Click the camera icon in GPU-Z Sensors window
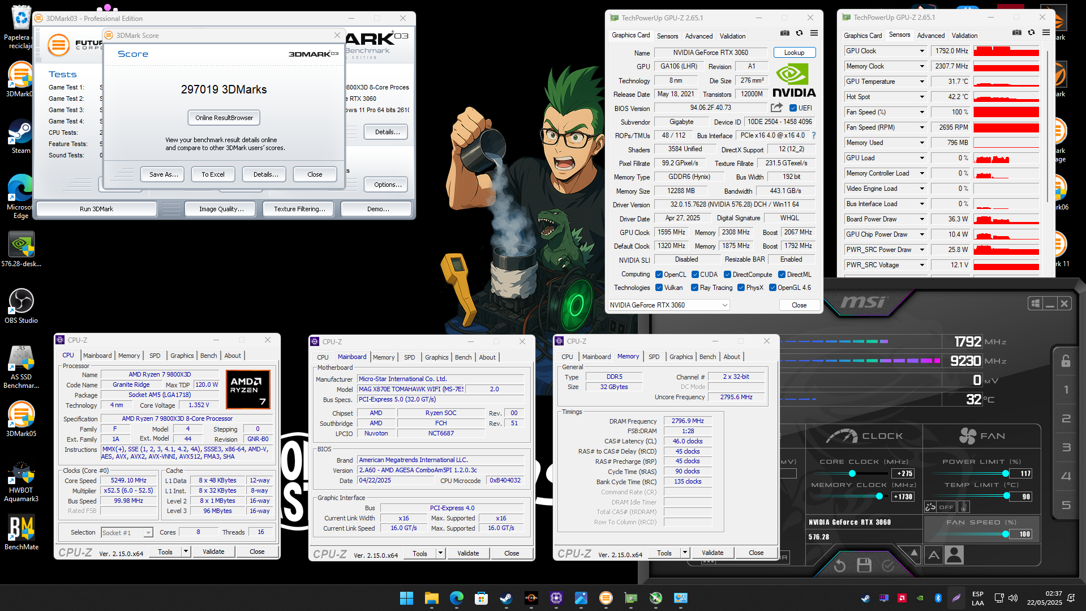Image resolution: width=1086 pixels, height=611 pixels. [x=1016, y=33]
